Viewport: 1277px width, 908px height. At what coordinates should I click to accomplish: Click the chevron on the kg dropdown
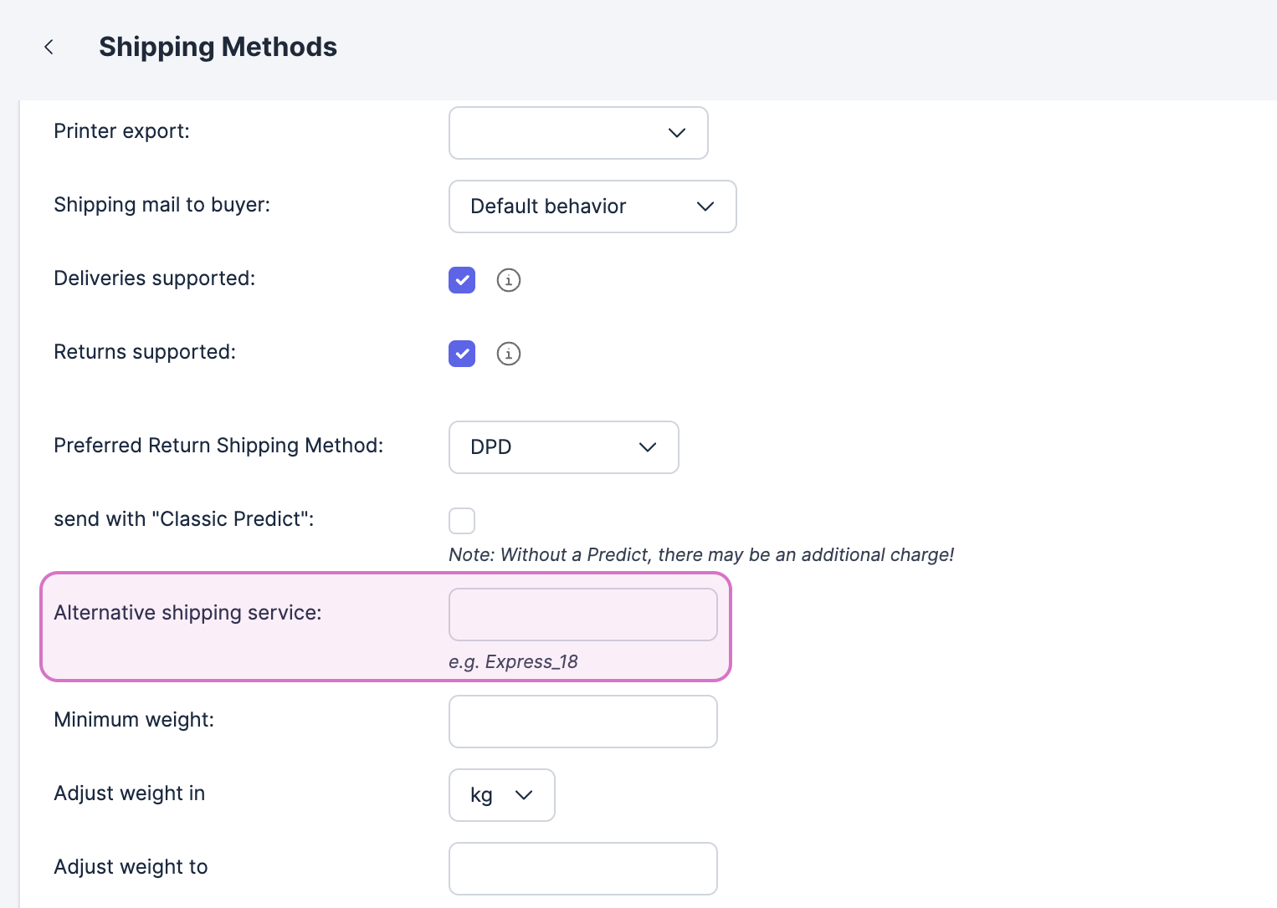click(524, 795)
